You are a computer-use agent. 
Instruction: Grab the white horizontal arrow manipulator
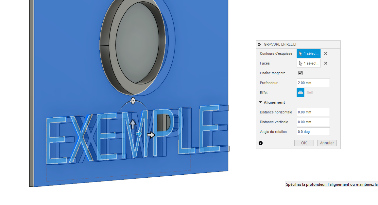point(151,135)
